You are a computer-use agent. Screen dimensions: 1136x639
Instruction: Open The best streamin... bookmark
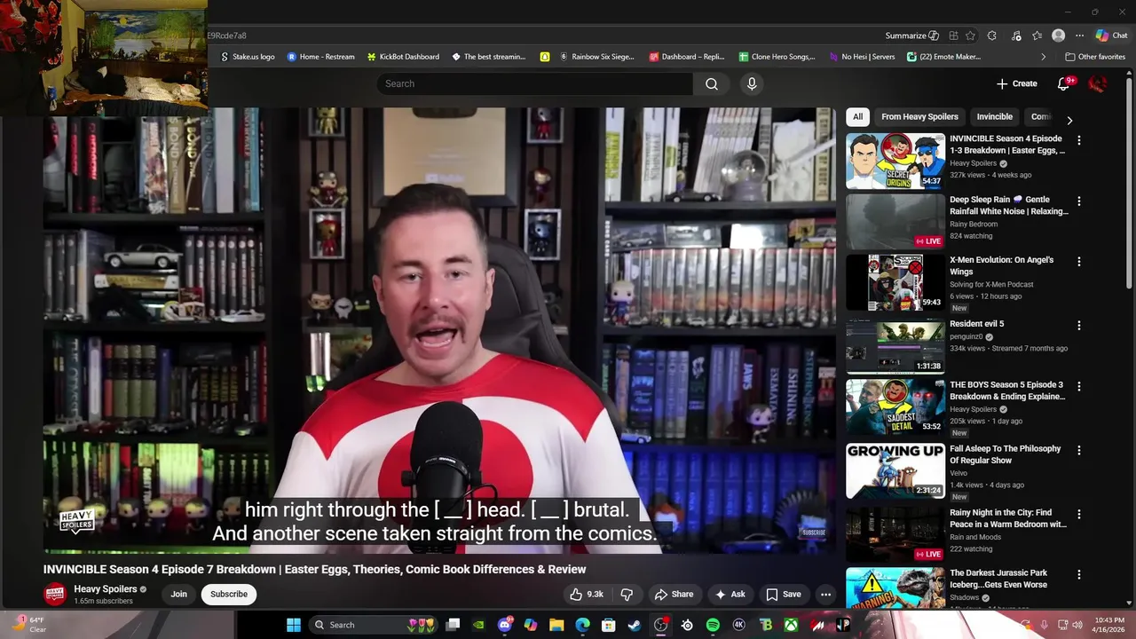[488, 57]
